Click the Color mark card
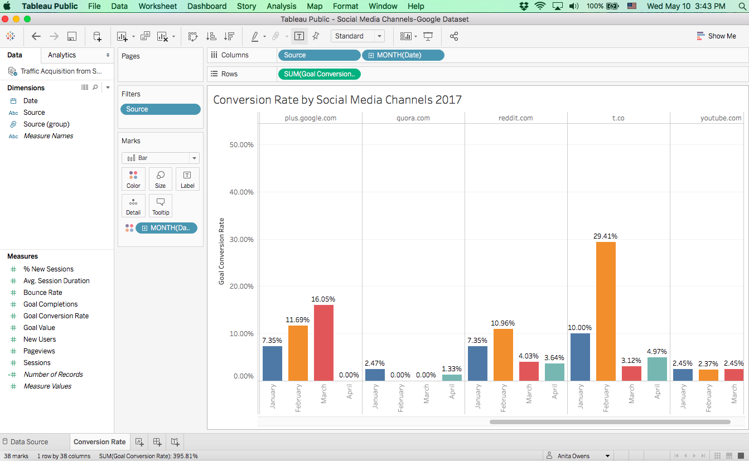Screen dimensions: 749x461 pos(133,179)
